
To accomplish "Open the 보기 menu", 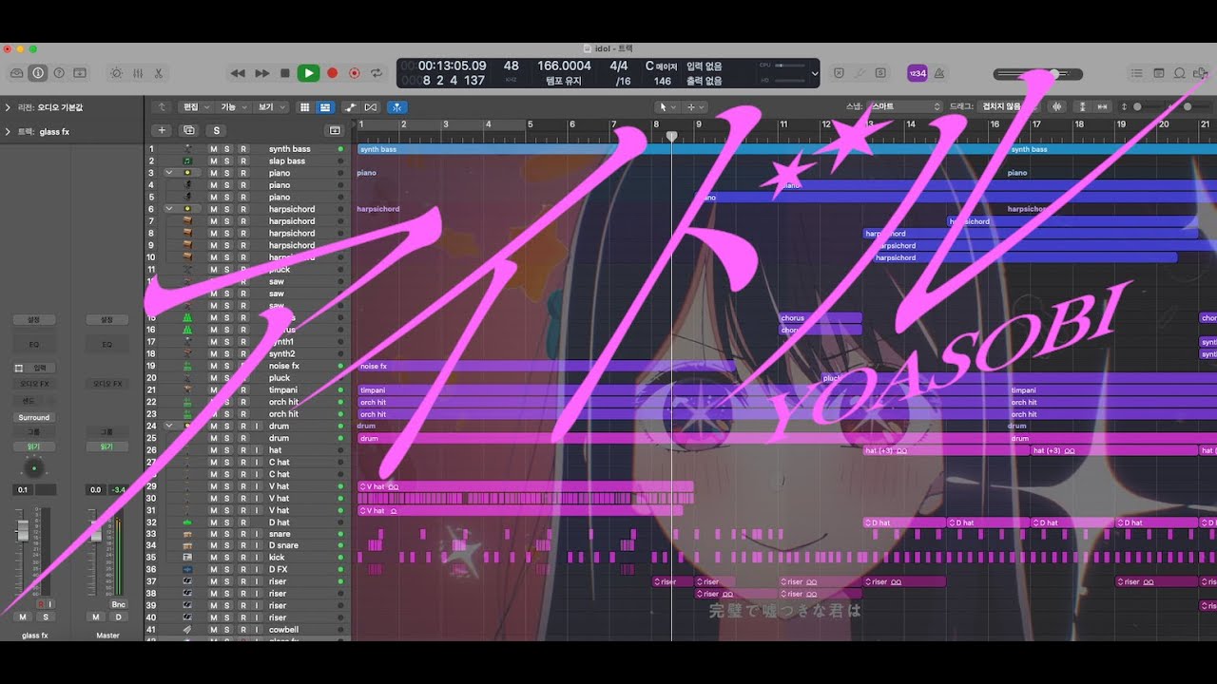I will click(x=270, y=107).
